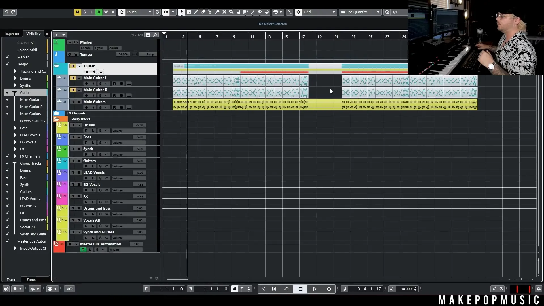Select the Comp hand tool

pyautogui.click(x=239, y=12)
